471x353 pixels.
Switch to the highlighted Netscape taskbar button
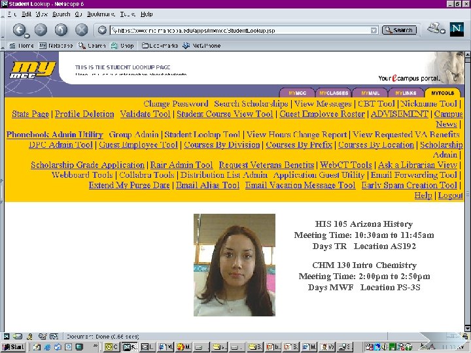click(130, 347)
